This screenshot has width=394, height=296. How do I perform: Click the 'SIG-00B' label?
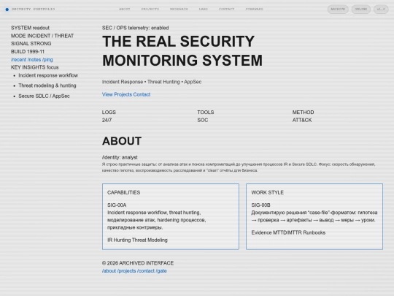click(260, 205)
